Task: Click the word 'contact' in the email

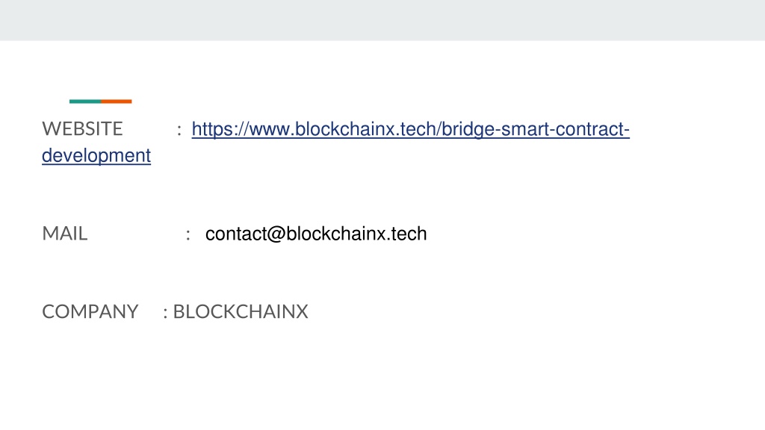Action: click(x=235, y=234)
